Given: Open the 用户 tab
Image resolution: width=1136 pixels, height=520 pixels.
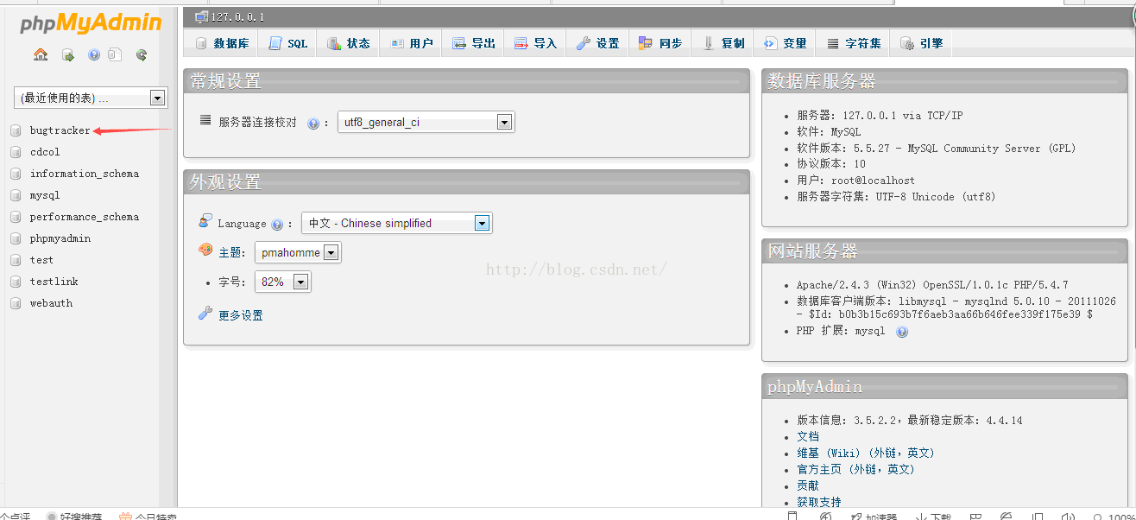Looking at the screenshot, I should tap(410, 43).
